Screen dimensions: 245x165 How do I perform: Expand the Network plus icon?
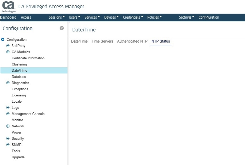[x=8, y=126]
